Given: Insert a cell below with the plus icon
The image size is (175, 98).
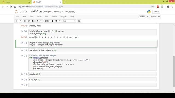Looking at the screenshot, I should [21, 21].
